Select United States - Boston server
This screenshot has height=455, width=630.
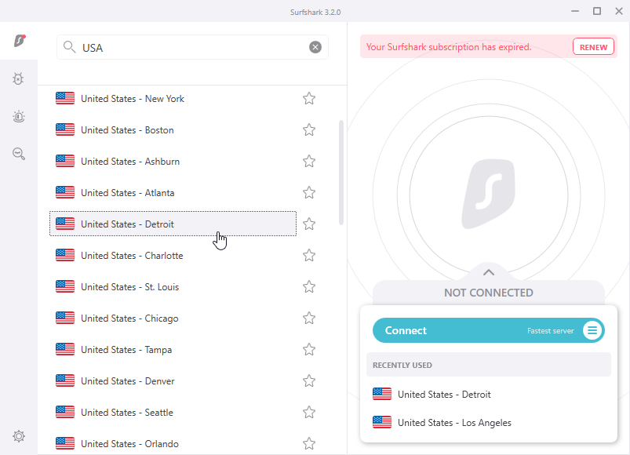[173, 129]
